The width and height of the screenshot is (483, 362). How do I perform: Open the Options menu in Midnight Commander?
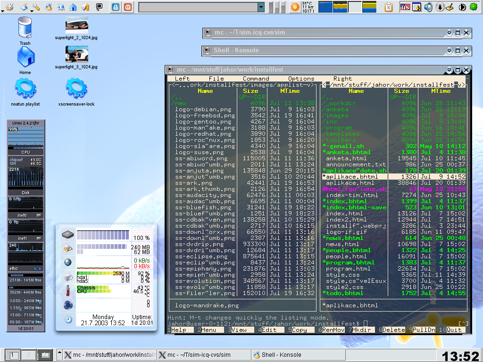[301, 79]
